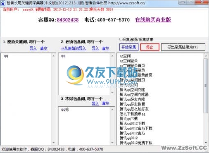Select result row 腾讯qq好友克隆
Image resolution: width=209 pixels, height=153 pixels.
pyautogui.click(x=132, y=99)
